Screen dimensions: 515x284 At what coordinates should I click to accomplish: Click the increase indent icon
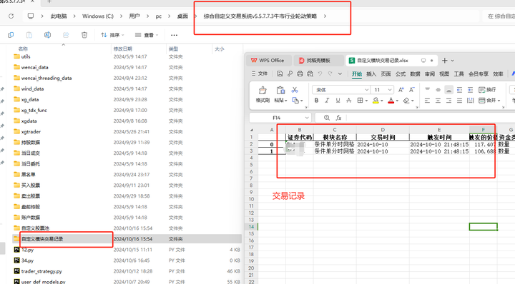coord(471,90)
